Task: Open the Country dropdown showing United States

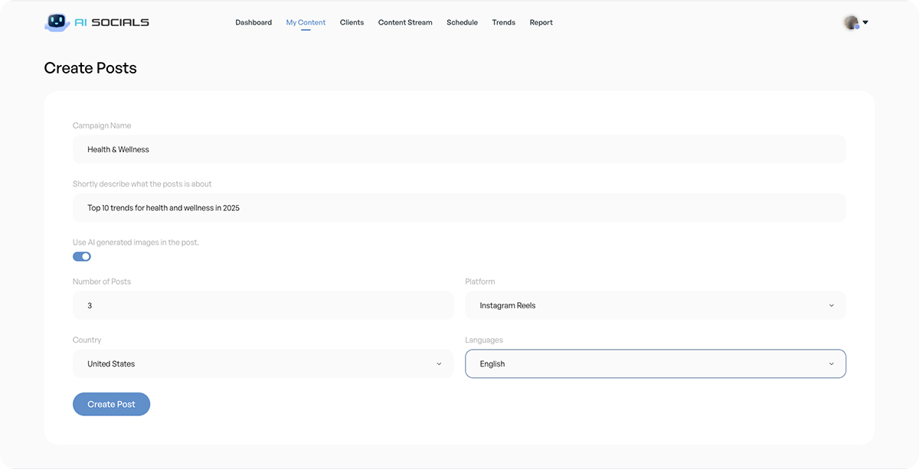Action: click(x=263, y=363)
